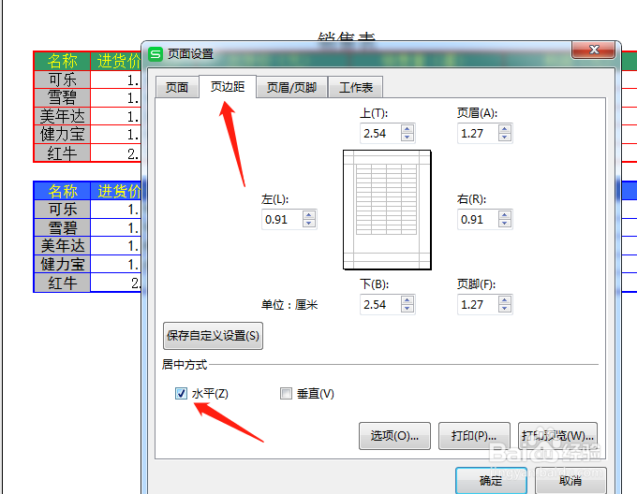
Task: Decrease the 下(B) margin with the down arrow
Action: (x=407, y=308)
